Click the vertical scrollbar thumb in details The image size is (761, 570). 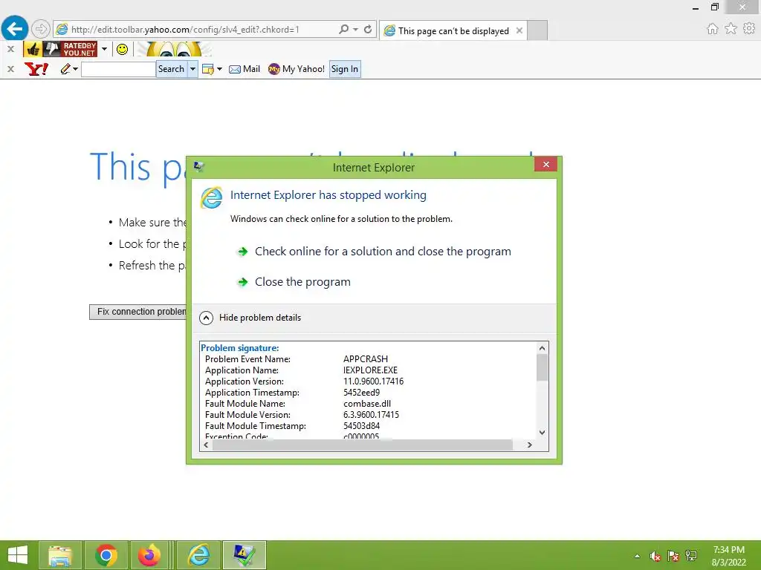542,367
